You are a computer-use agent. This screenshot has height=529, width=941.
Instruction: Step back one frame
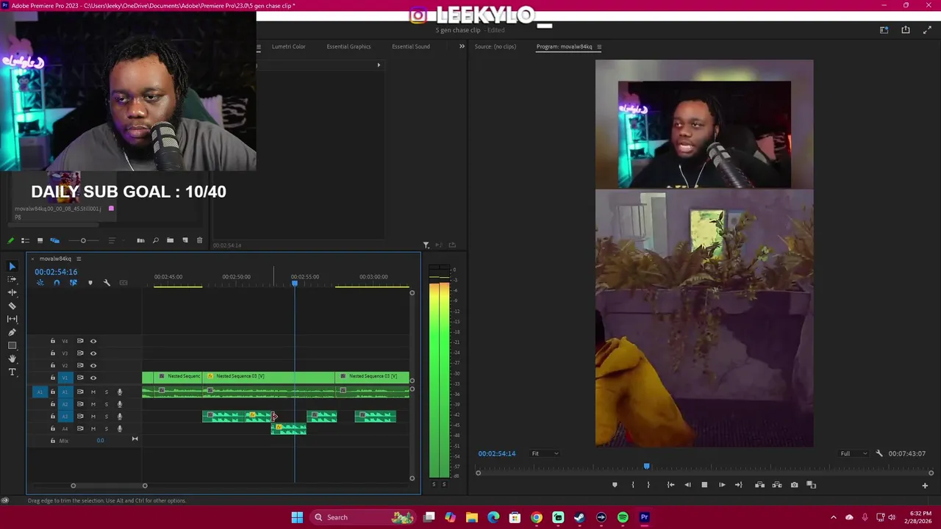click(x=687, y=485)
